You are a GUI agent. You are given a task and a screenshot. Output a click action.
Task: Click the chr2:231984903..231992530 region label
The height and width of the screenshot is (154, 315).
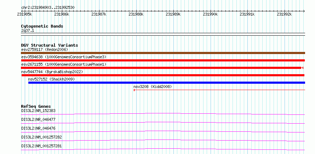click(48, 8)
